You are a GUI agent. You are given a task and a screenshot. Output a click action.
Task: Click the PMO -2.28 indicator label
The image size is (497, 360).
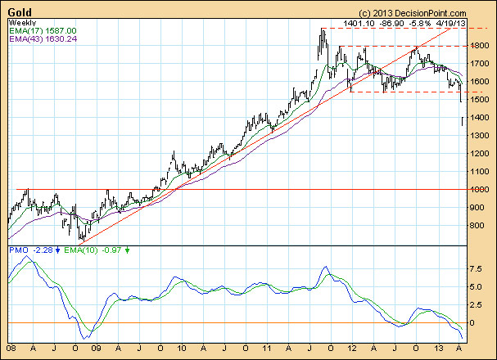coord(30,250)
